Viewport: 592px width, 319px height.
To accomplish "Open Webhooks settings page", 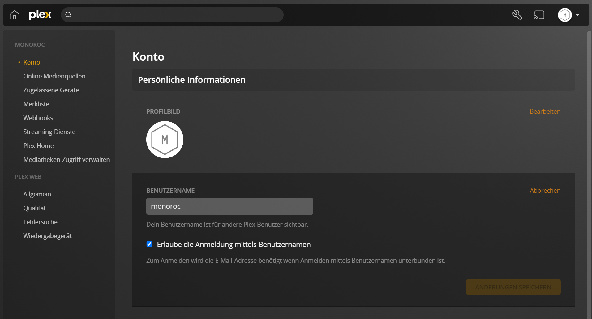I will pos(38,118).
